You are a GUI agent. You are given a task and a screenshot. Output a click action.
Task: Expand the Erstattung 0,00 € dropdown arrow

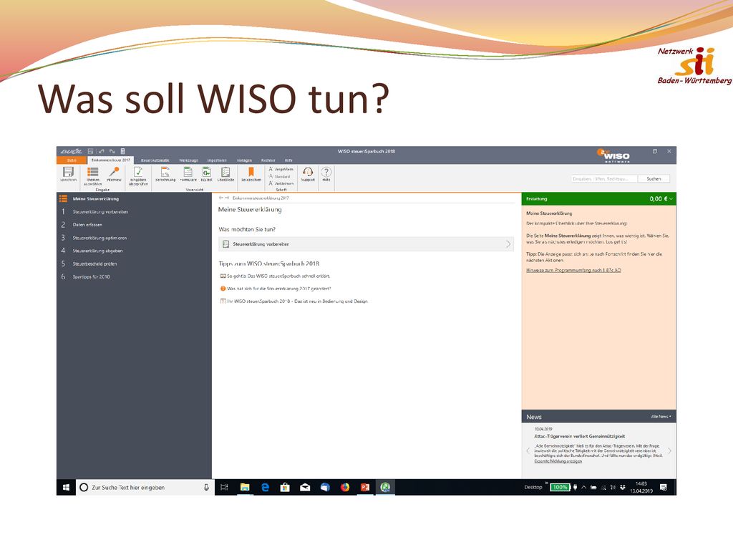click(671, 199)
